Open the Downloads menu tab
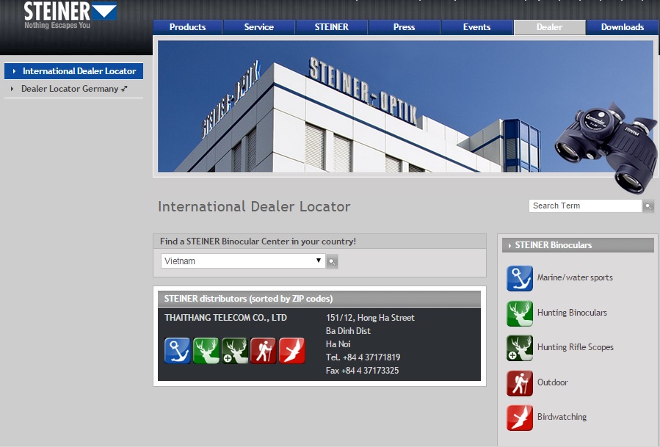The height and width of the screenshot is (447, 660). click(x=623, y=27)
